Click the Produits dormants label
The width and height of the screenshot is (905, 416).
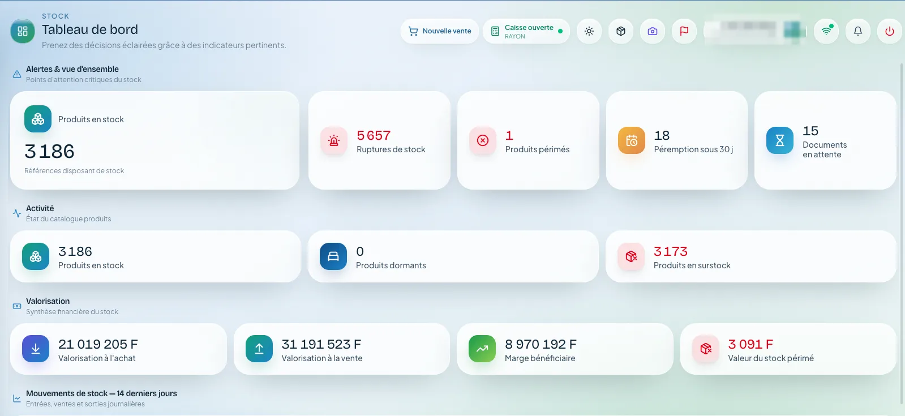[391, 265]
